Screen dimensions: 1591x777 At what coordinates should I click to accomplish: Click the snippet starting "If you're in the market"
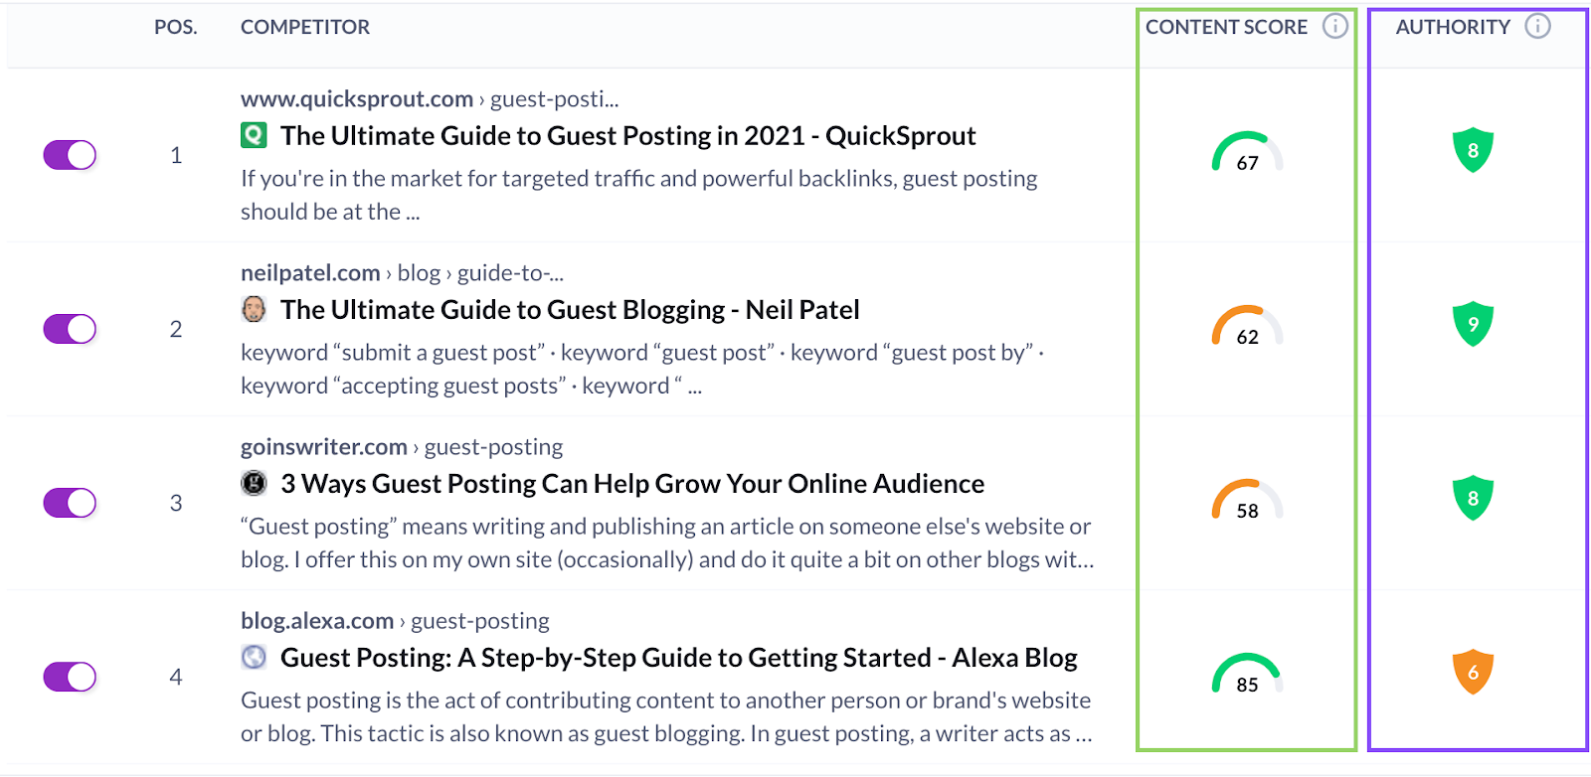(x=639, y=195)
